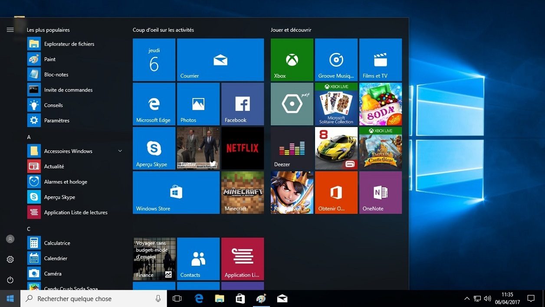The height and width of the screenshot is (307, 545).
Task: Open the OneNote tile
Action: click(x=381, y=193)
